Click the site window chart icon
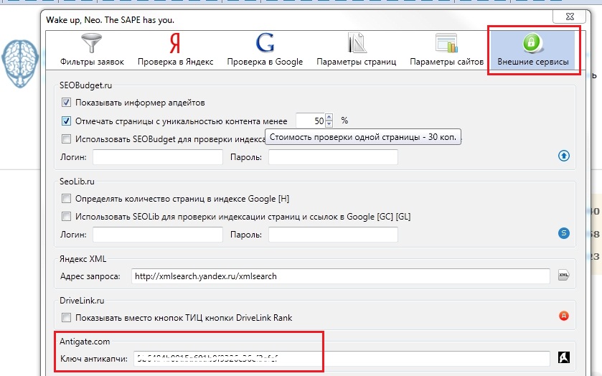Screen dimensions: 602x376 tap(446, 43)
